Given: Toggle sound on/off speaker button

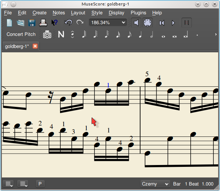Looking at the screenshot, I should [136, 23].
